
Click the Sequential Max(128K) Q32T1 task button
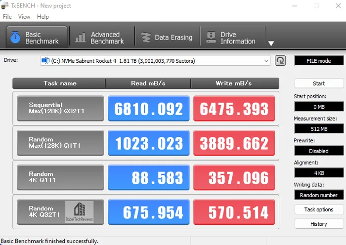click(60, 108)
